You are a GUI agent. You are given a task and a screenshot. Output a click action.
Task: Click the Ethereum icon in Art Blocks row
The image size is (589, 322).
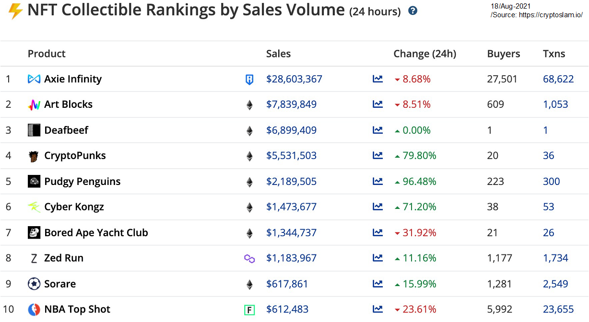coord(249,105)
